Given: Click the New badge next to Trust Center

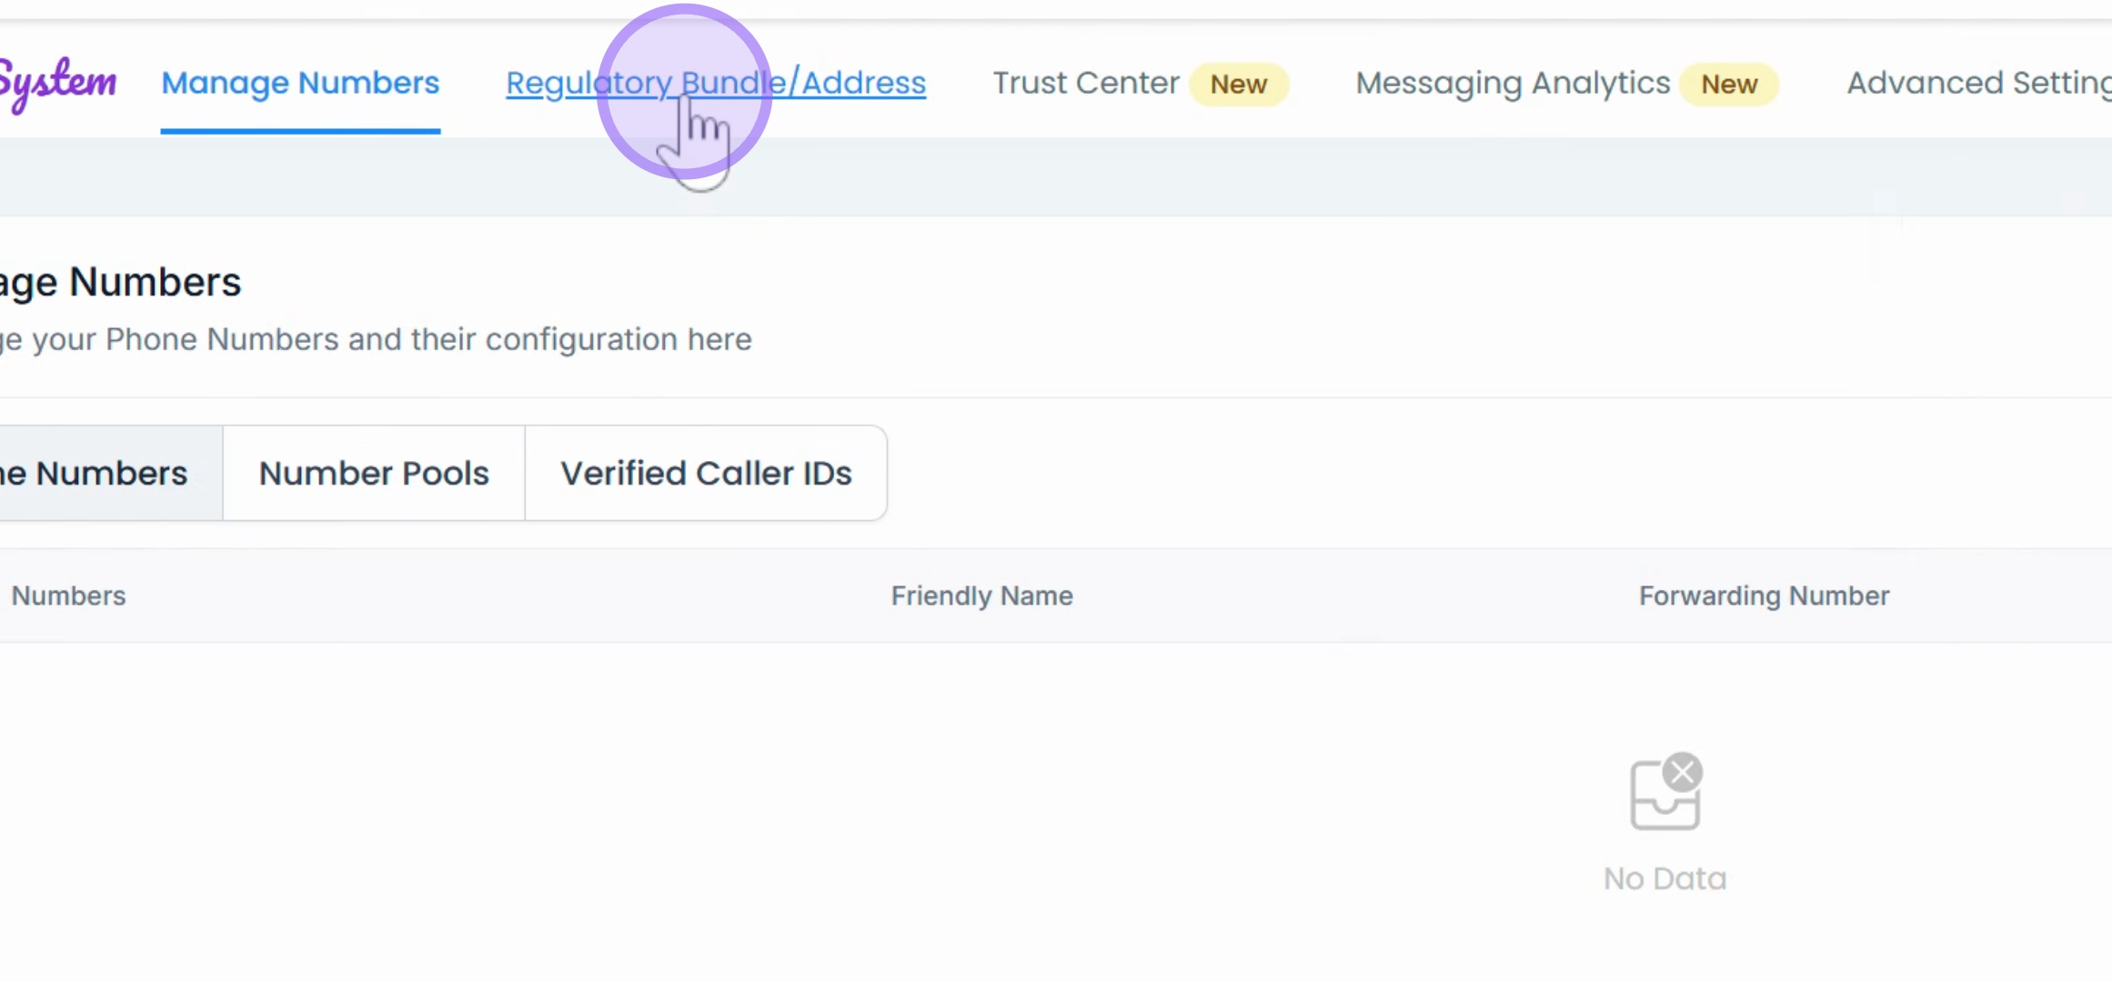Looking at the screenshot, I should (1239, 84).
